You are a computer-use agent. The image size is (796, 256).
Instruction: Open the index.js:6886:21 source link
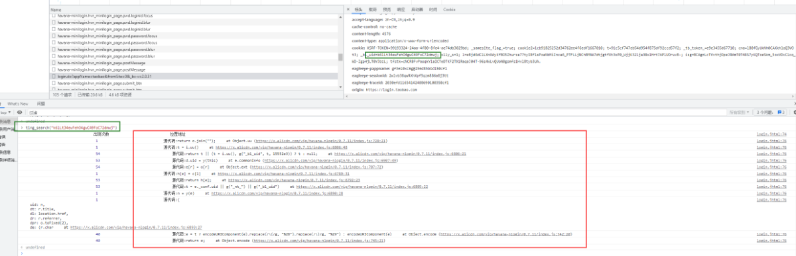(399, 153)
